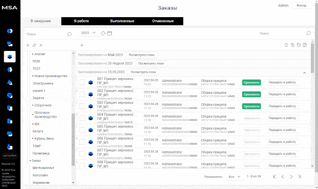Select the highlighted layers icon in sidebar
Screen dimensions: 318x189
coord(10,57)
